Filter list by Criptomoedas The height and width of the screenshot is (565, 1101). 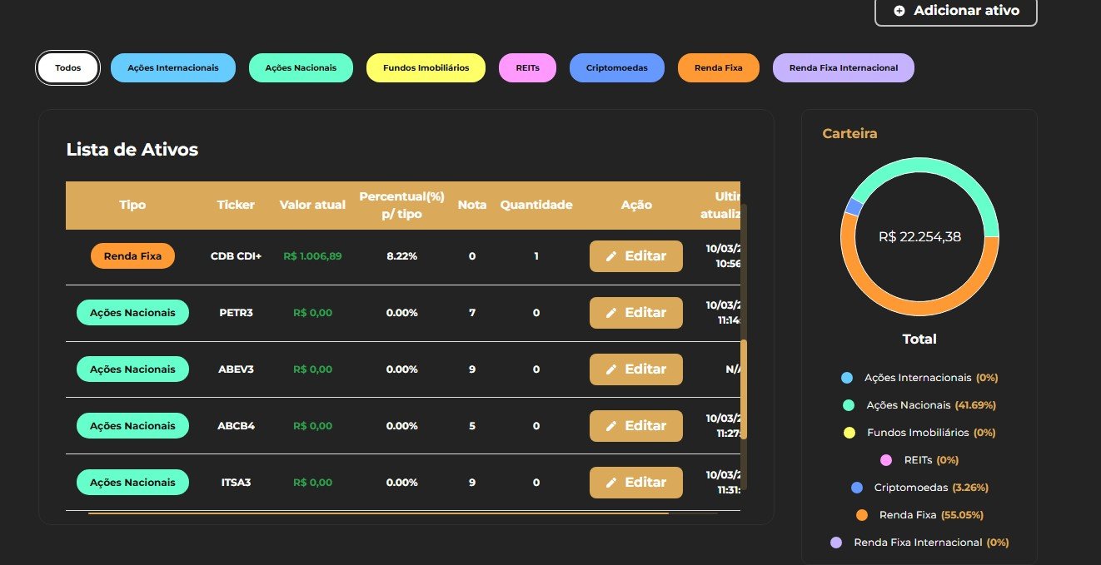point(616,68)
